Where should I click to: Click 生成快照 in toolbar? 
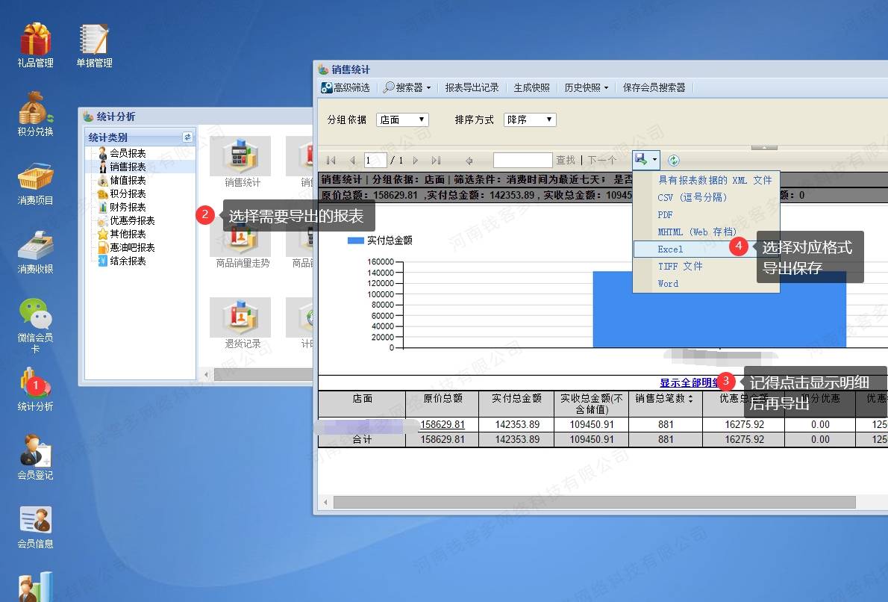531,87
